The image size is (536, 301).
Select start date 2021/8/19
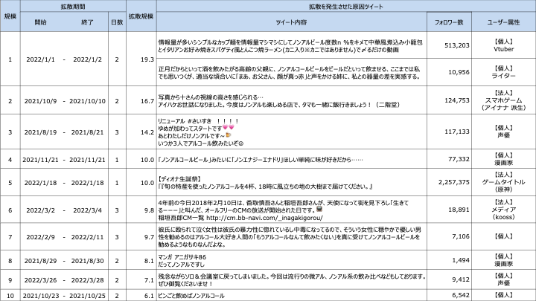40,132
